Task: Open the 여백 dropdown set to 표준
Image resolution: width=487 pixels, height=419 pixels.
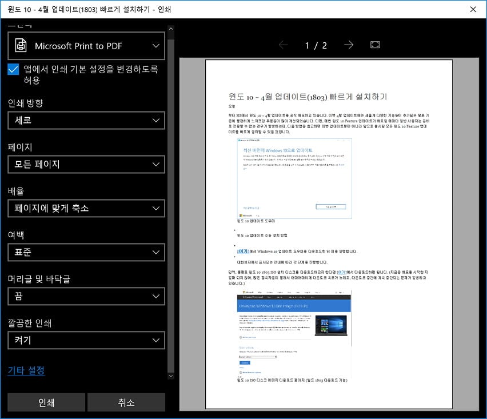Action: [x=86, y=252]
